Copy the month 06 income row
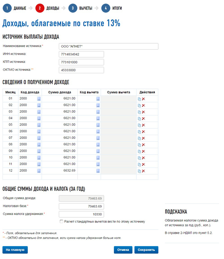Viewport: 224px width, 259px height. tap(139, 132)
